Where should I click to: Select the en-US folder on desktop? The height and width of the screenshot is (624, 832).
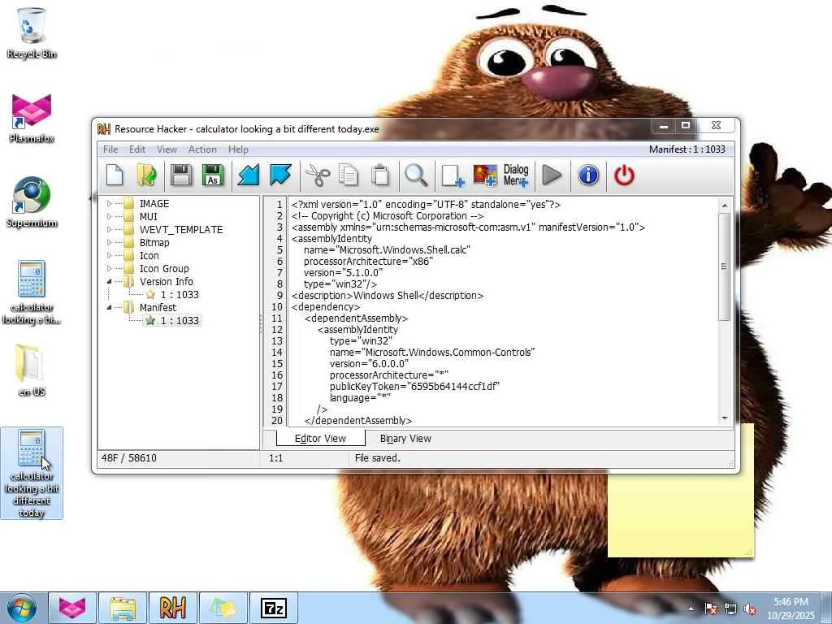coord(32,370)
